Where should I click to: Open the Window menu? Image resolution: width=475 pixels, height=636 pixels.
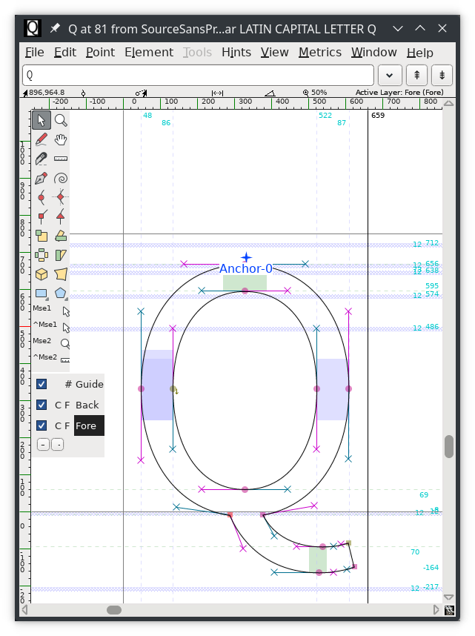(374, 53)
